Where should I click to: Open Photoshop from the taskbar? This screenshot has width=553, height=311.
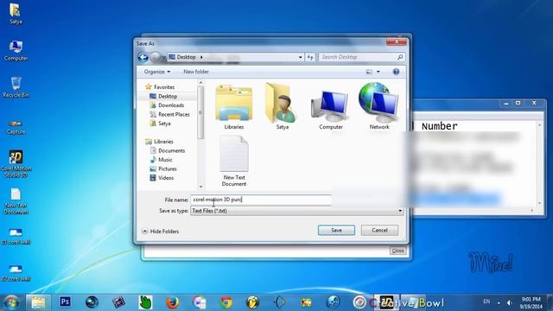[x=65, y=302]
